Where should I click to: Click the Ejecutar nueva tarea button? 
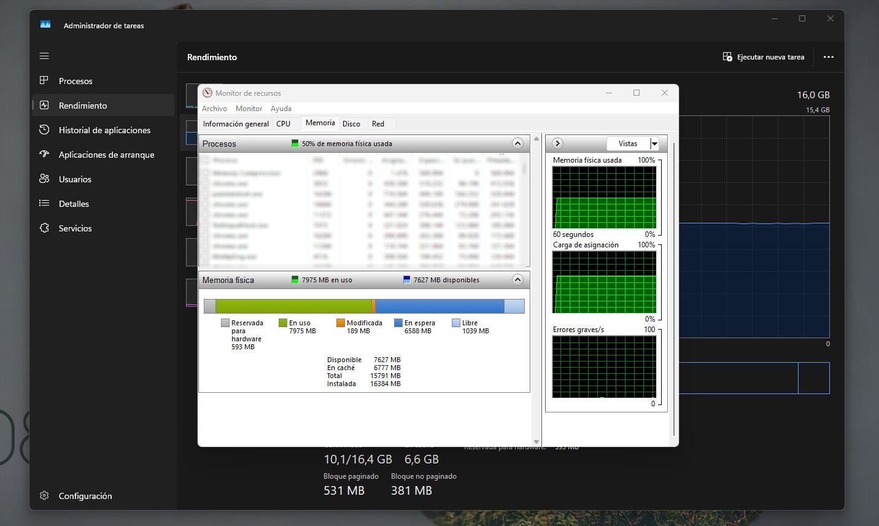tap(764, 56)
